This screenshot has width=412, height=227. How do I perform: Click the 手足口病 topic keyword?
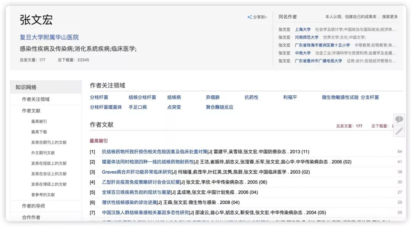point(138,107)
